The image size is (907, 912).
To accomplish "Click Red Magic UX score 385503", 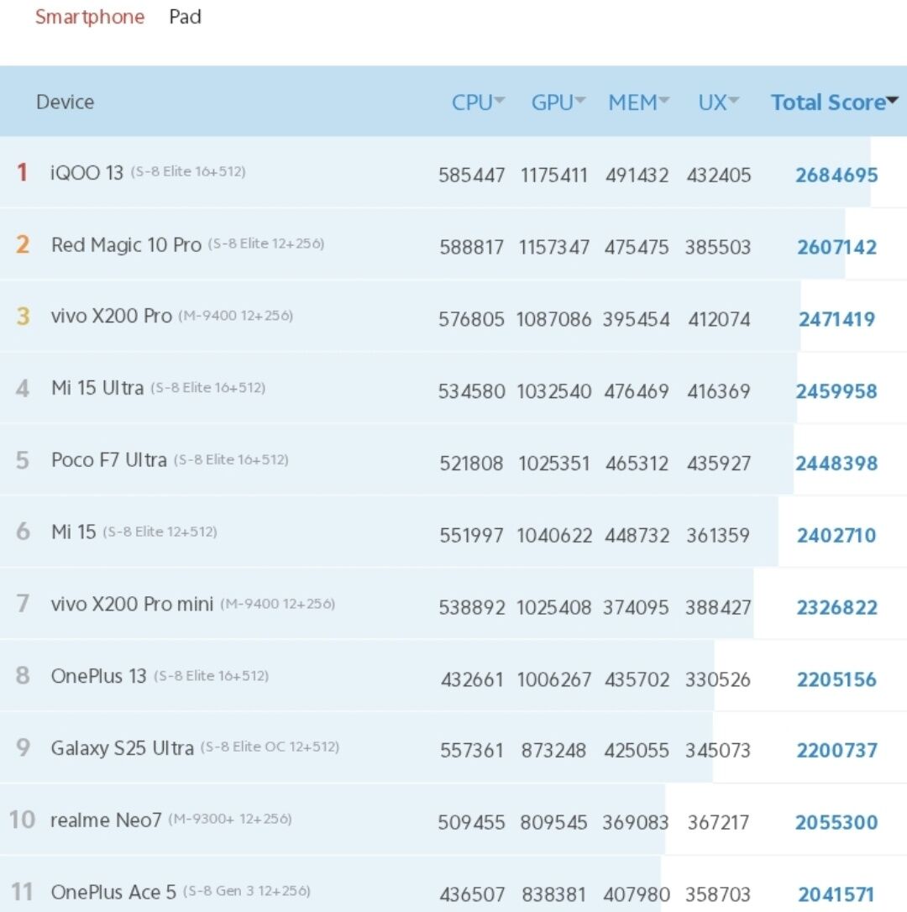I will coord(718,247).
